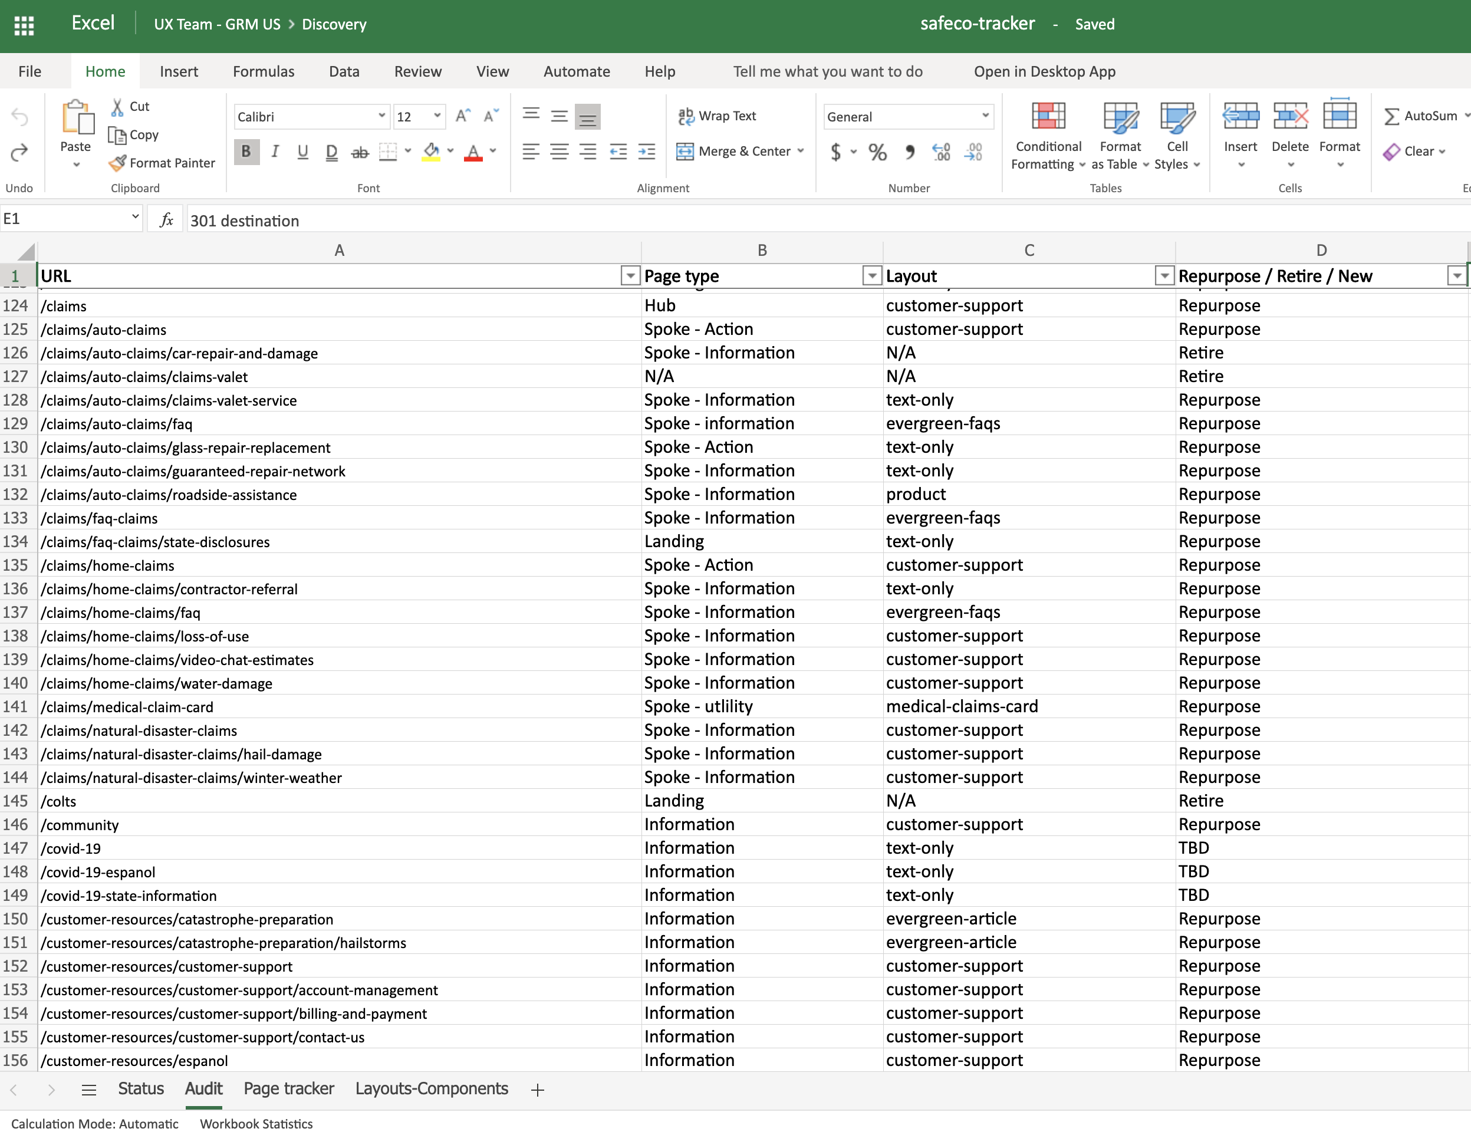The height and width of the screenshot is (1132, 1471).
Task: Click Workbook Statistics in status bar
Action: (x=256, y=1123)
